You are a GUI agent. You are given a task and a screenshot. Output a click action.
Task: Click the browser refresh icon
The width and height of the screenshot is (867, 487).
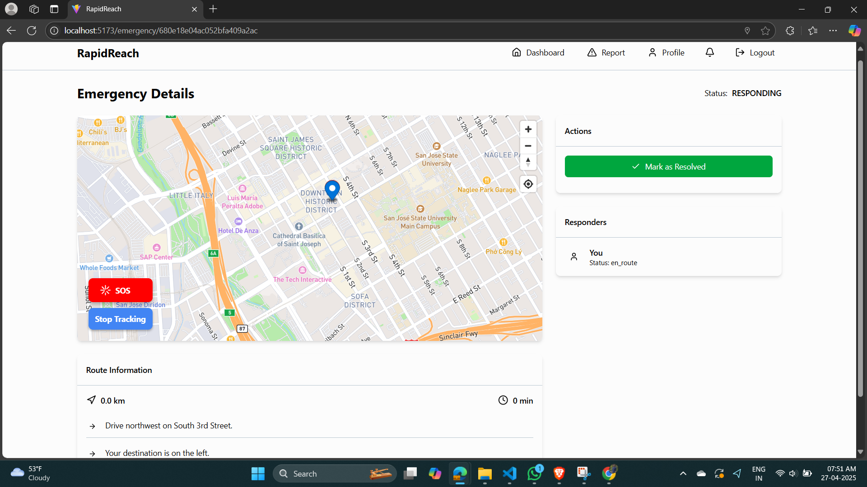[32, 31]
